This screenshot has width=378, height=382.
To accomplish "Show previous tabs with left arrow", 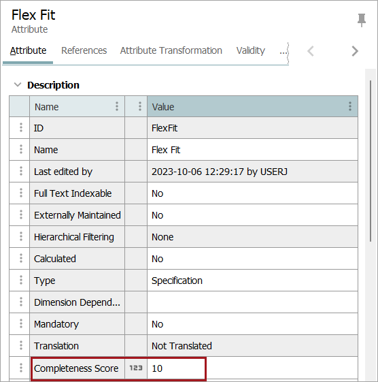I will (311, 51).
